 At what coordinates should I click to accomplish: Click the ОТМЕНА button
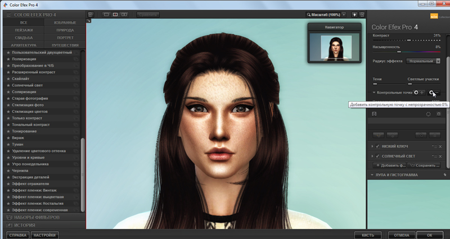pyautogui.click(x=402, y=235)
